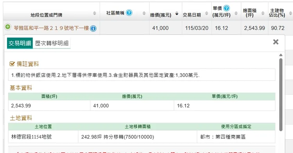Click the 土地資料 section heading

click(x=21, y=118)
